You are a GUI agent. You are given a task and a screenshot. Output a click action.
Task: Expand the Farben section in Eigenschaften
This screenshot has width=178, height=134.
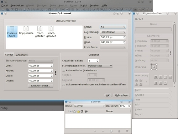[153, 114]
